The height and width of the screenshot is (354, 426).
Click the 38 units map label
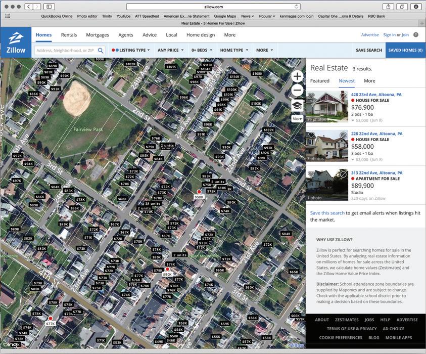pos(153,203)
